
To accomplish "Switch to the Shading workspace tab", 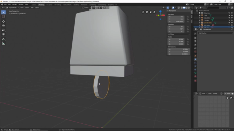I will click(76, 5).
